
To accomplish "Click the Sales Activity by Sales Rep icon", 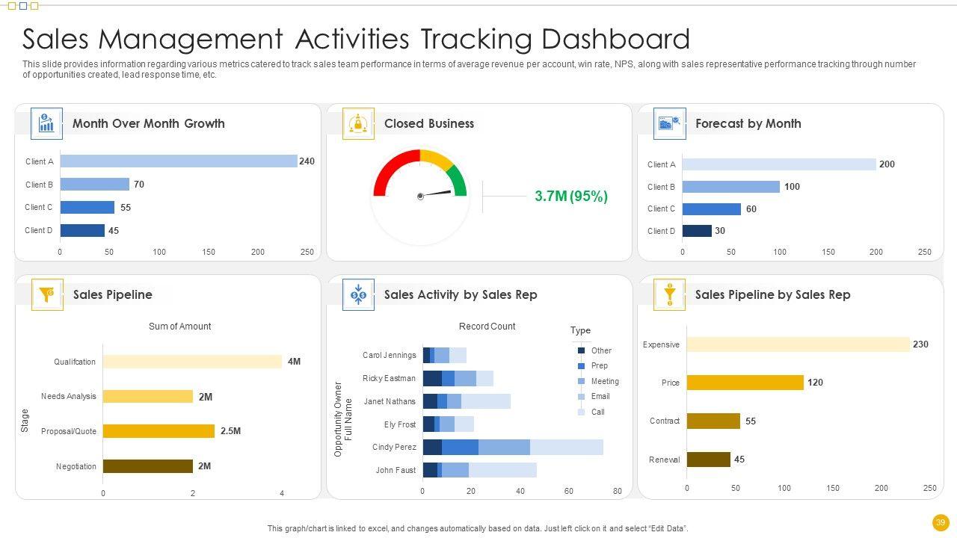I will 358,294.
